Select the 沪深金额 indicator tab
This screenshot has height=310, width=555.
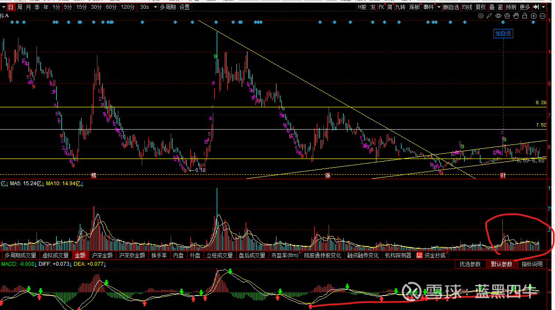[102, 255]
